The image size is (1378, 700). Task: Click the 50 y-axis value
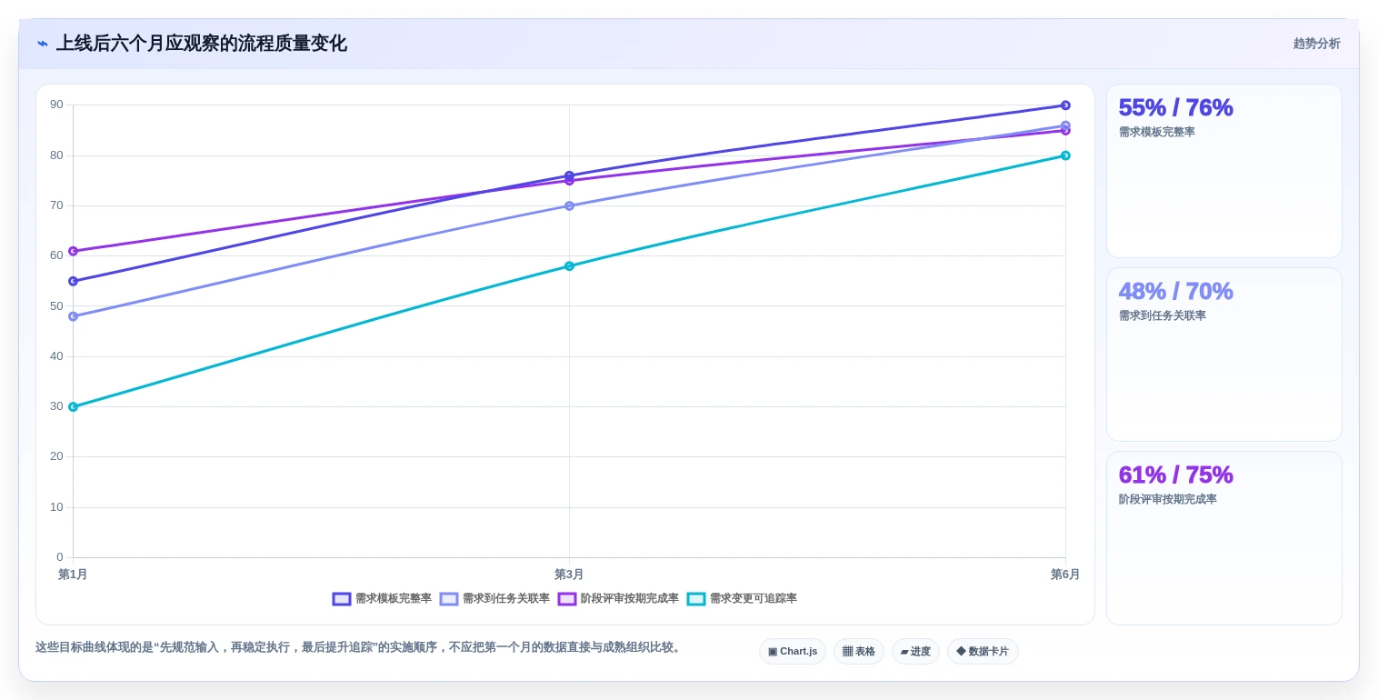pos(56,305)
